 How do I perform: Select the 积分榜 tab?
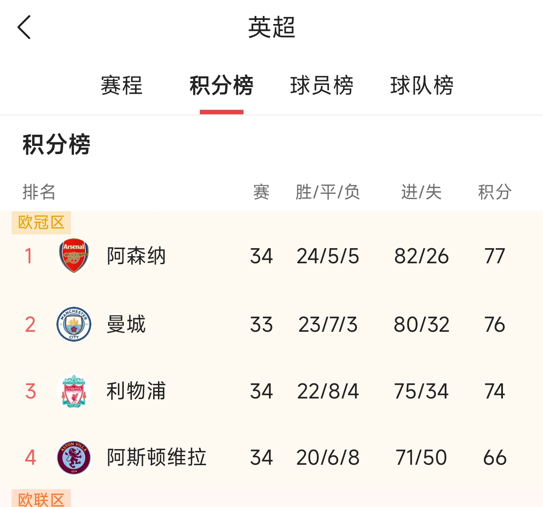[221, 85]
